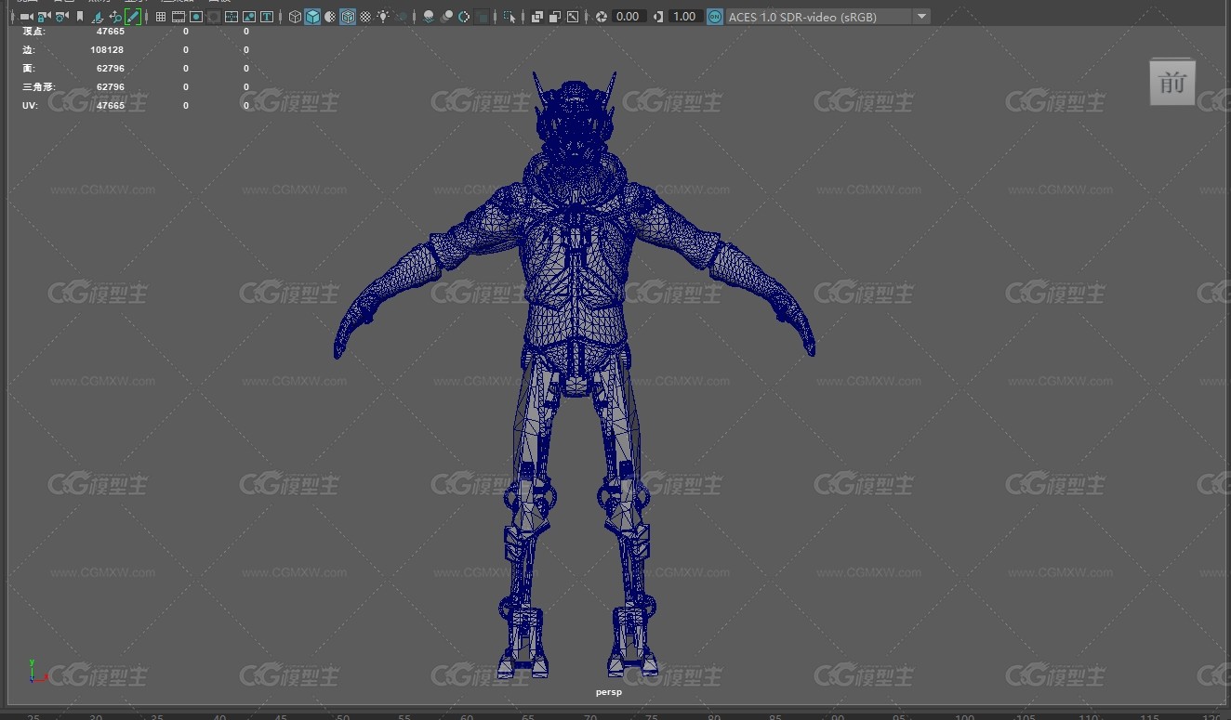This screenshot has width=1231, height=720.
Task: Click the Use All Lights bulb icon
Action: pyautogui.click(x=383, y=17)
